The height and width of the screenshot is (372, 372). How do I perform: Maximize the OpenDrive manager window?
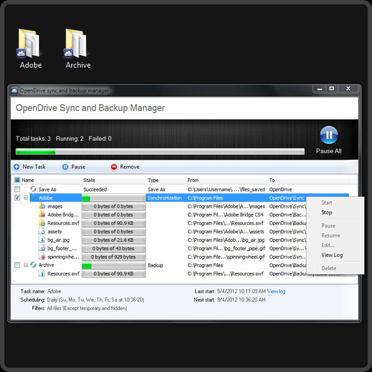(332, 89)
